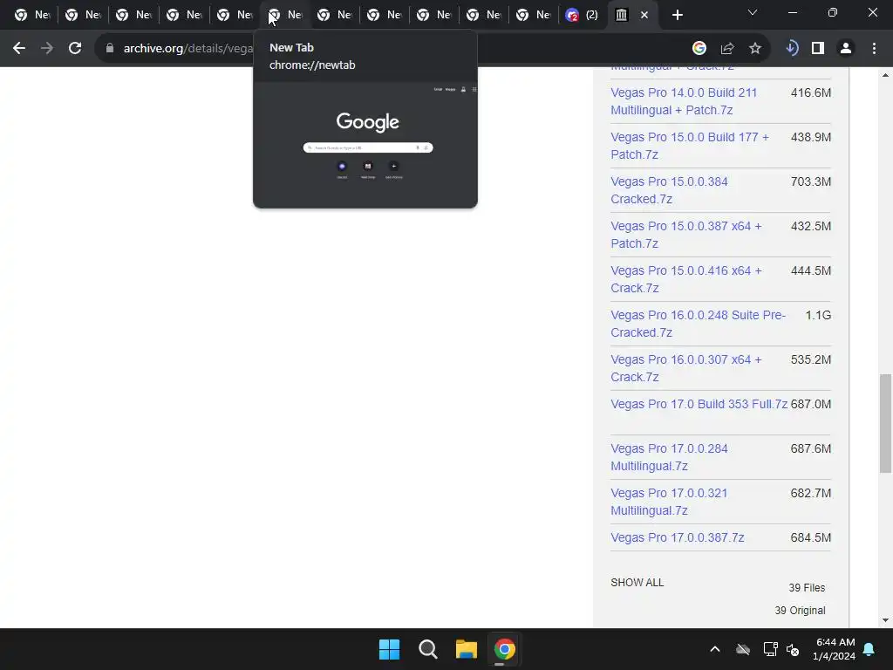Click the browser forward arrow
893x670 pixels.
47,49
